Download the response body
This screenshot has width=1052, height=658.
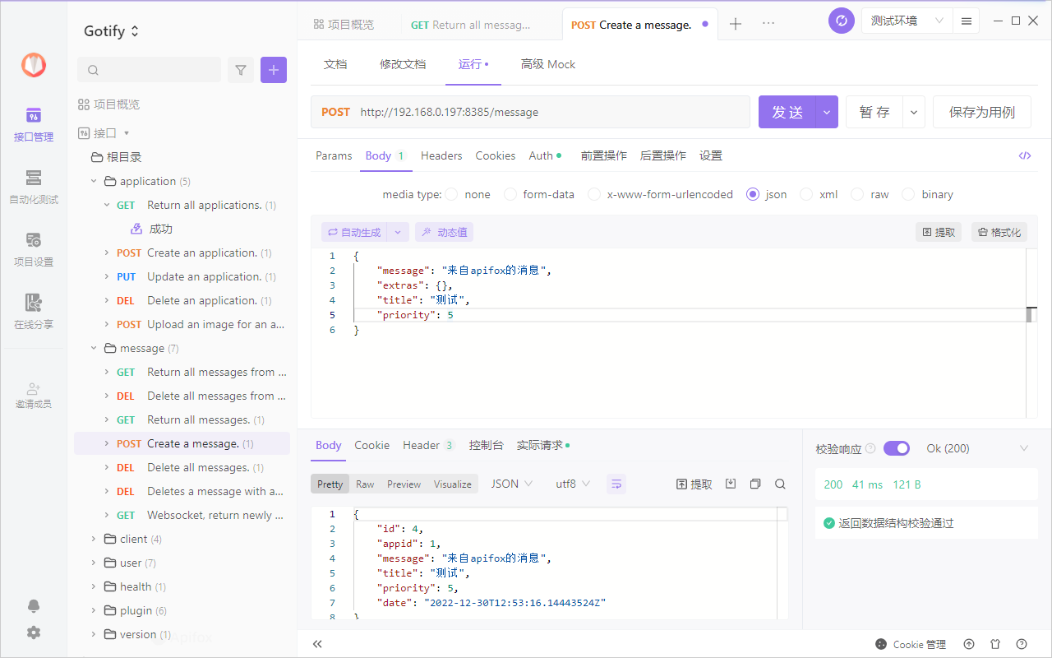(731, 484)
